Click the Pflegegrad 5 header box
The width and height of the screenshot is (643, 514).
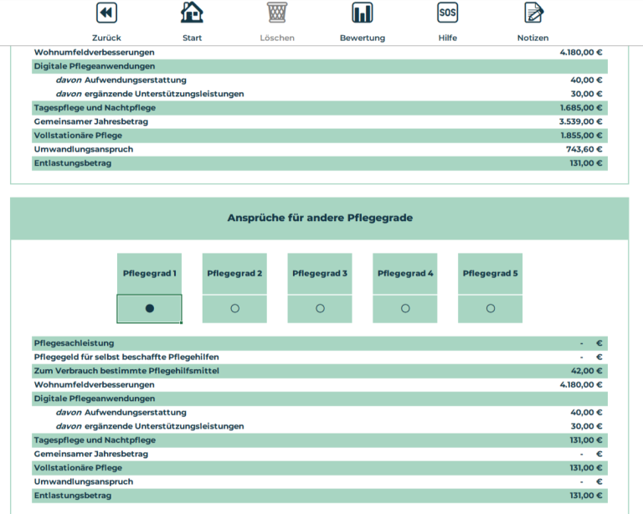pyautogui.click(x=491, y=274)
